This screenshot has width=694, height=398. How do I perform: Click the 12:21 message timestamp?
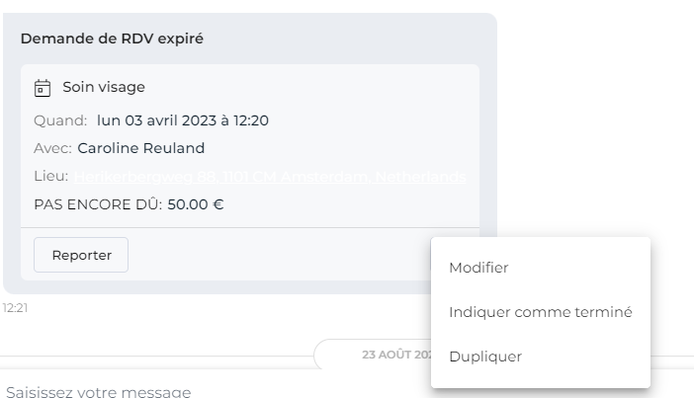point(15,308)
